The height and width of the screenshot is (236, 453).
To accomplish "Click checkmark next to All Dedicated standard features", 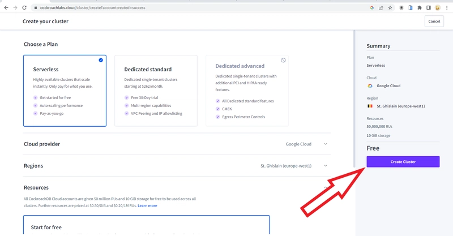I will [218, 101].
